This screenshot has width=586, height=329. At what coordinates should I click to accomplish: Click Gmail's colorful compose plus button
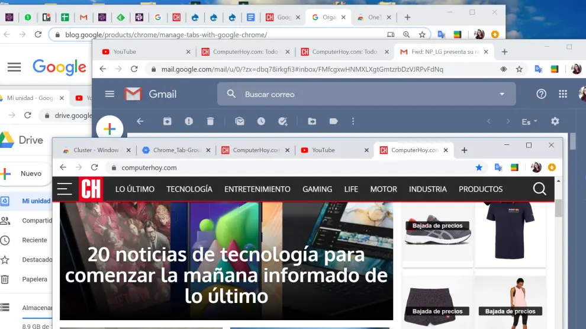coord(110,128)
